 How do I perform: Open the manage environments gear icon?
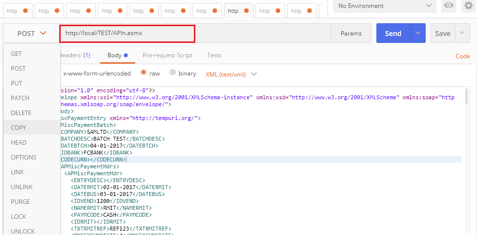click(469, 6)
